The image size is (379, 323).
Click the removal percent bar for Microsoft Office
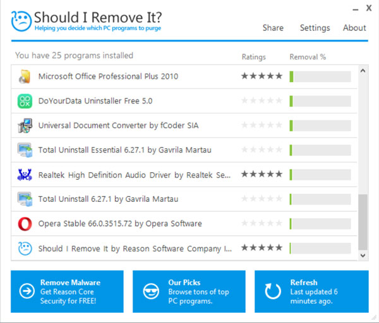[320, 76]
